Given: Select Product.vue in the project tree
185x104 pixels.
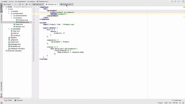Looking at the screenshot, I should click(x=22, y=20).
